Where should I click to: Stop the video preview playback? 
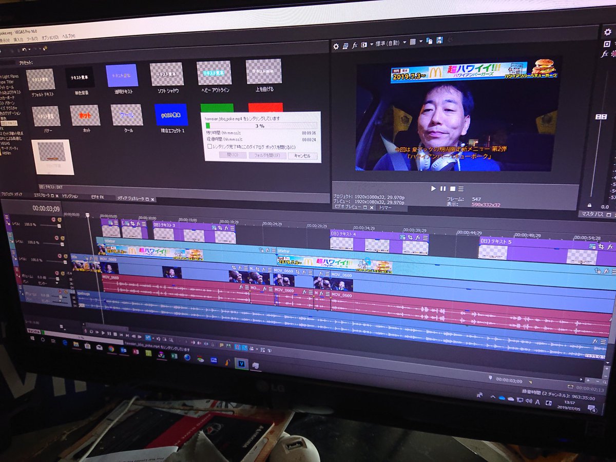(452, 189)
